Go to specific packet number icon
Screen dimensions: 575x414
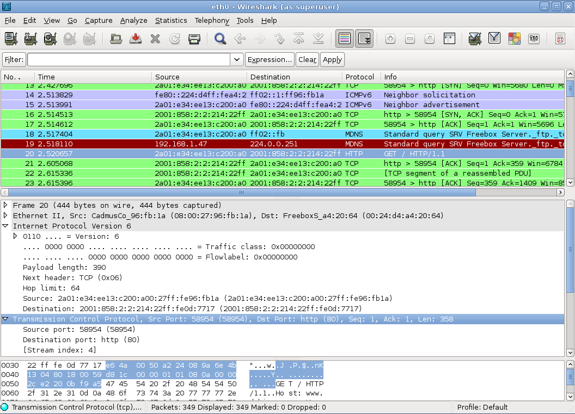(x=279, y=39)
